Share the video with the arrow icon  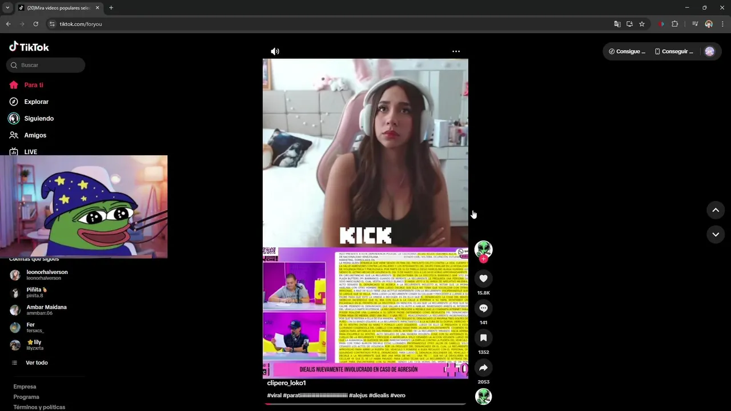[483, 368]
